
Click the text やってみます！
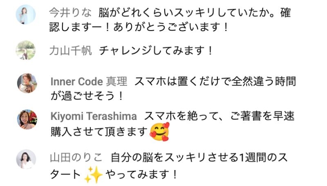point(141,174)
